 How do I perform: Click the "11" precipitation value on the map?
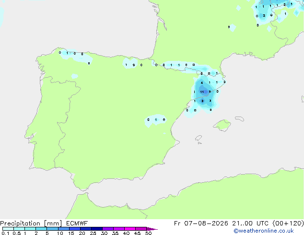[202, 92]
